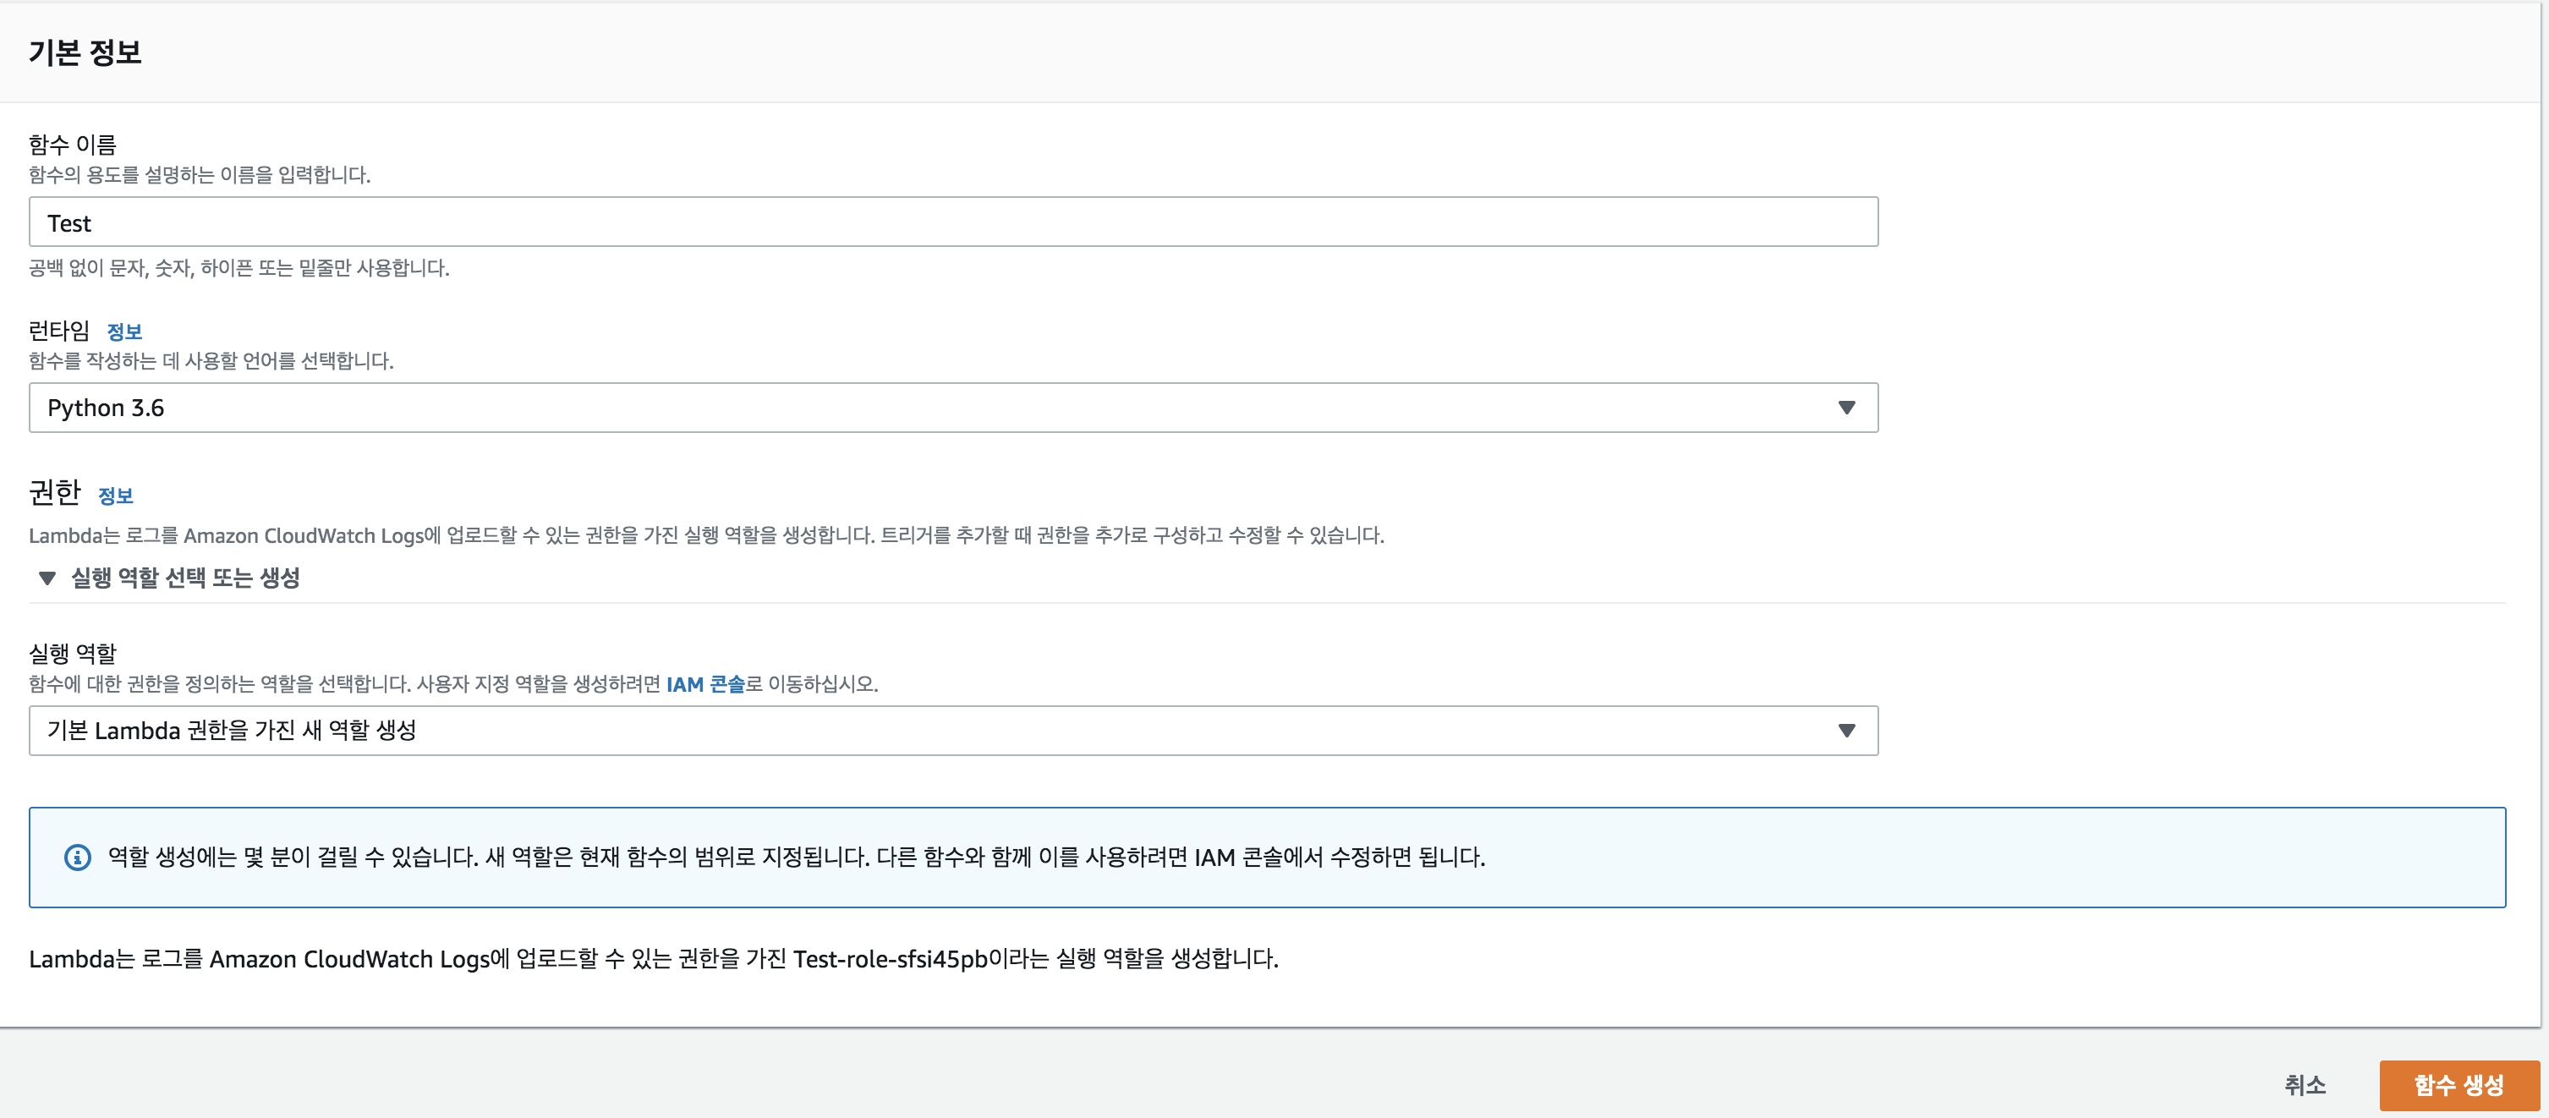This screenshot has width=2549, height=1118.
Task: Open the 기본 Lambda 권한 role dropdown
Action: pos(952,730)
